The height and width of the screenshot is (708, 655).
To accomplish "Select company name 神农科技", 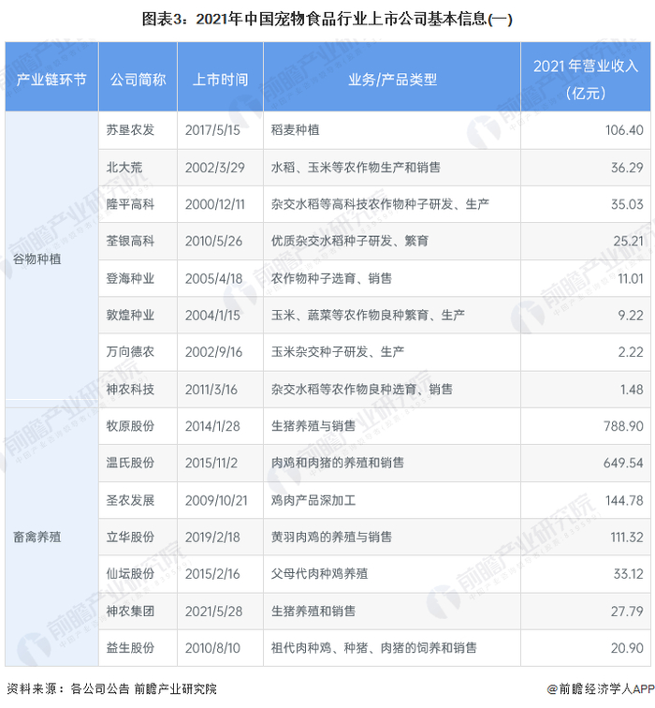I will [x=130, y=390].
